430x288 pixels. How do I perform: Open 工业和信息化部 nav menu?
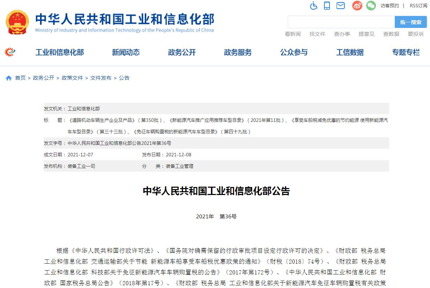point(60,52)
